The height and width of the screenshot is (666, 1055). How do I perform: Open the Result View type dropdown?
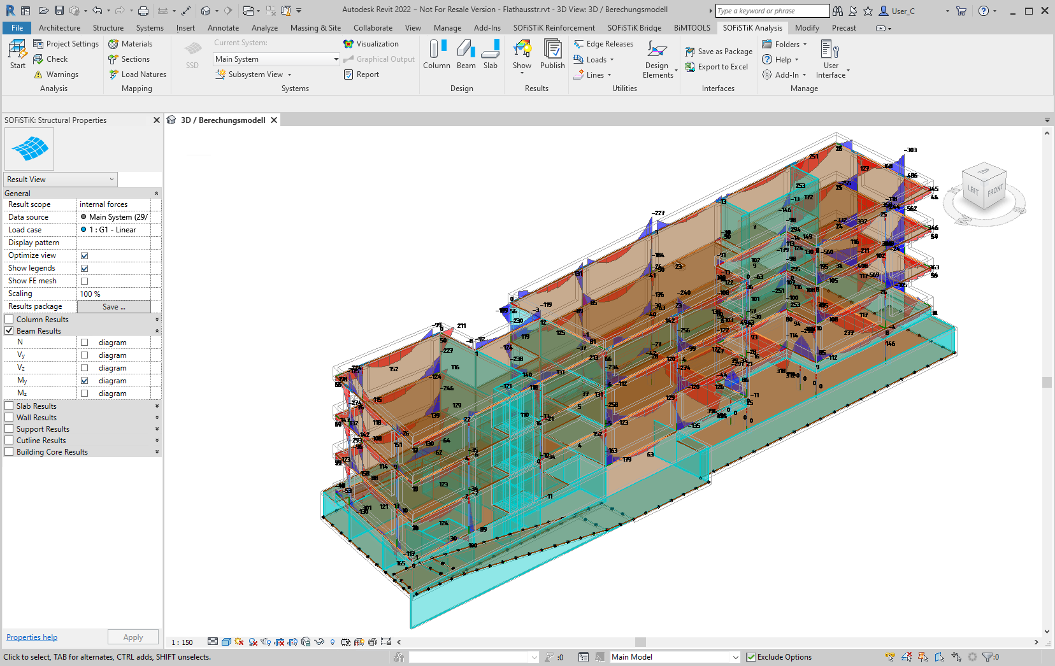(x=61, y=180)
